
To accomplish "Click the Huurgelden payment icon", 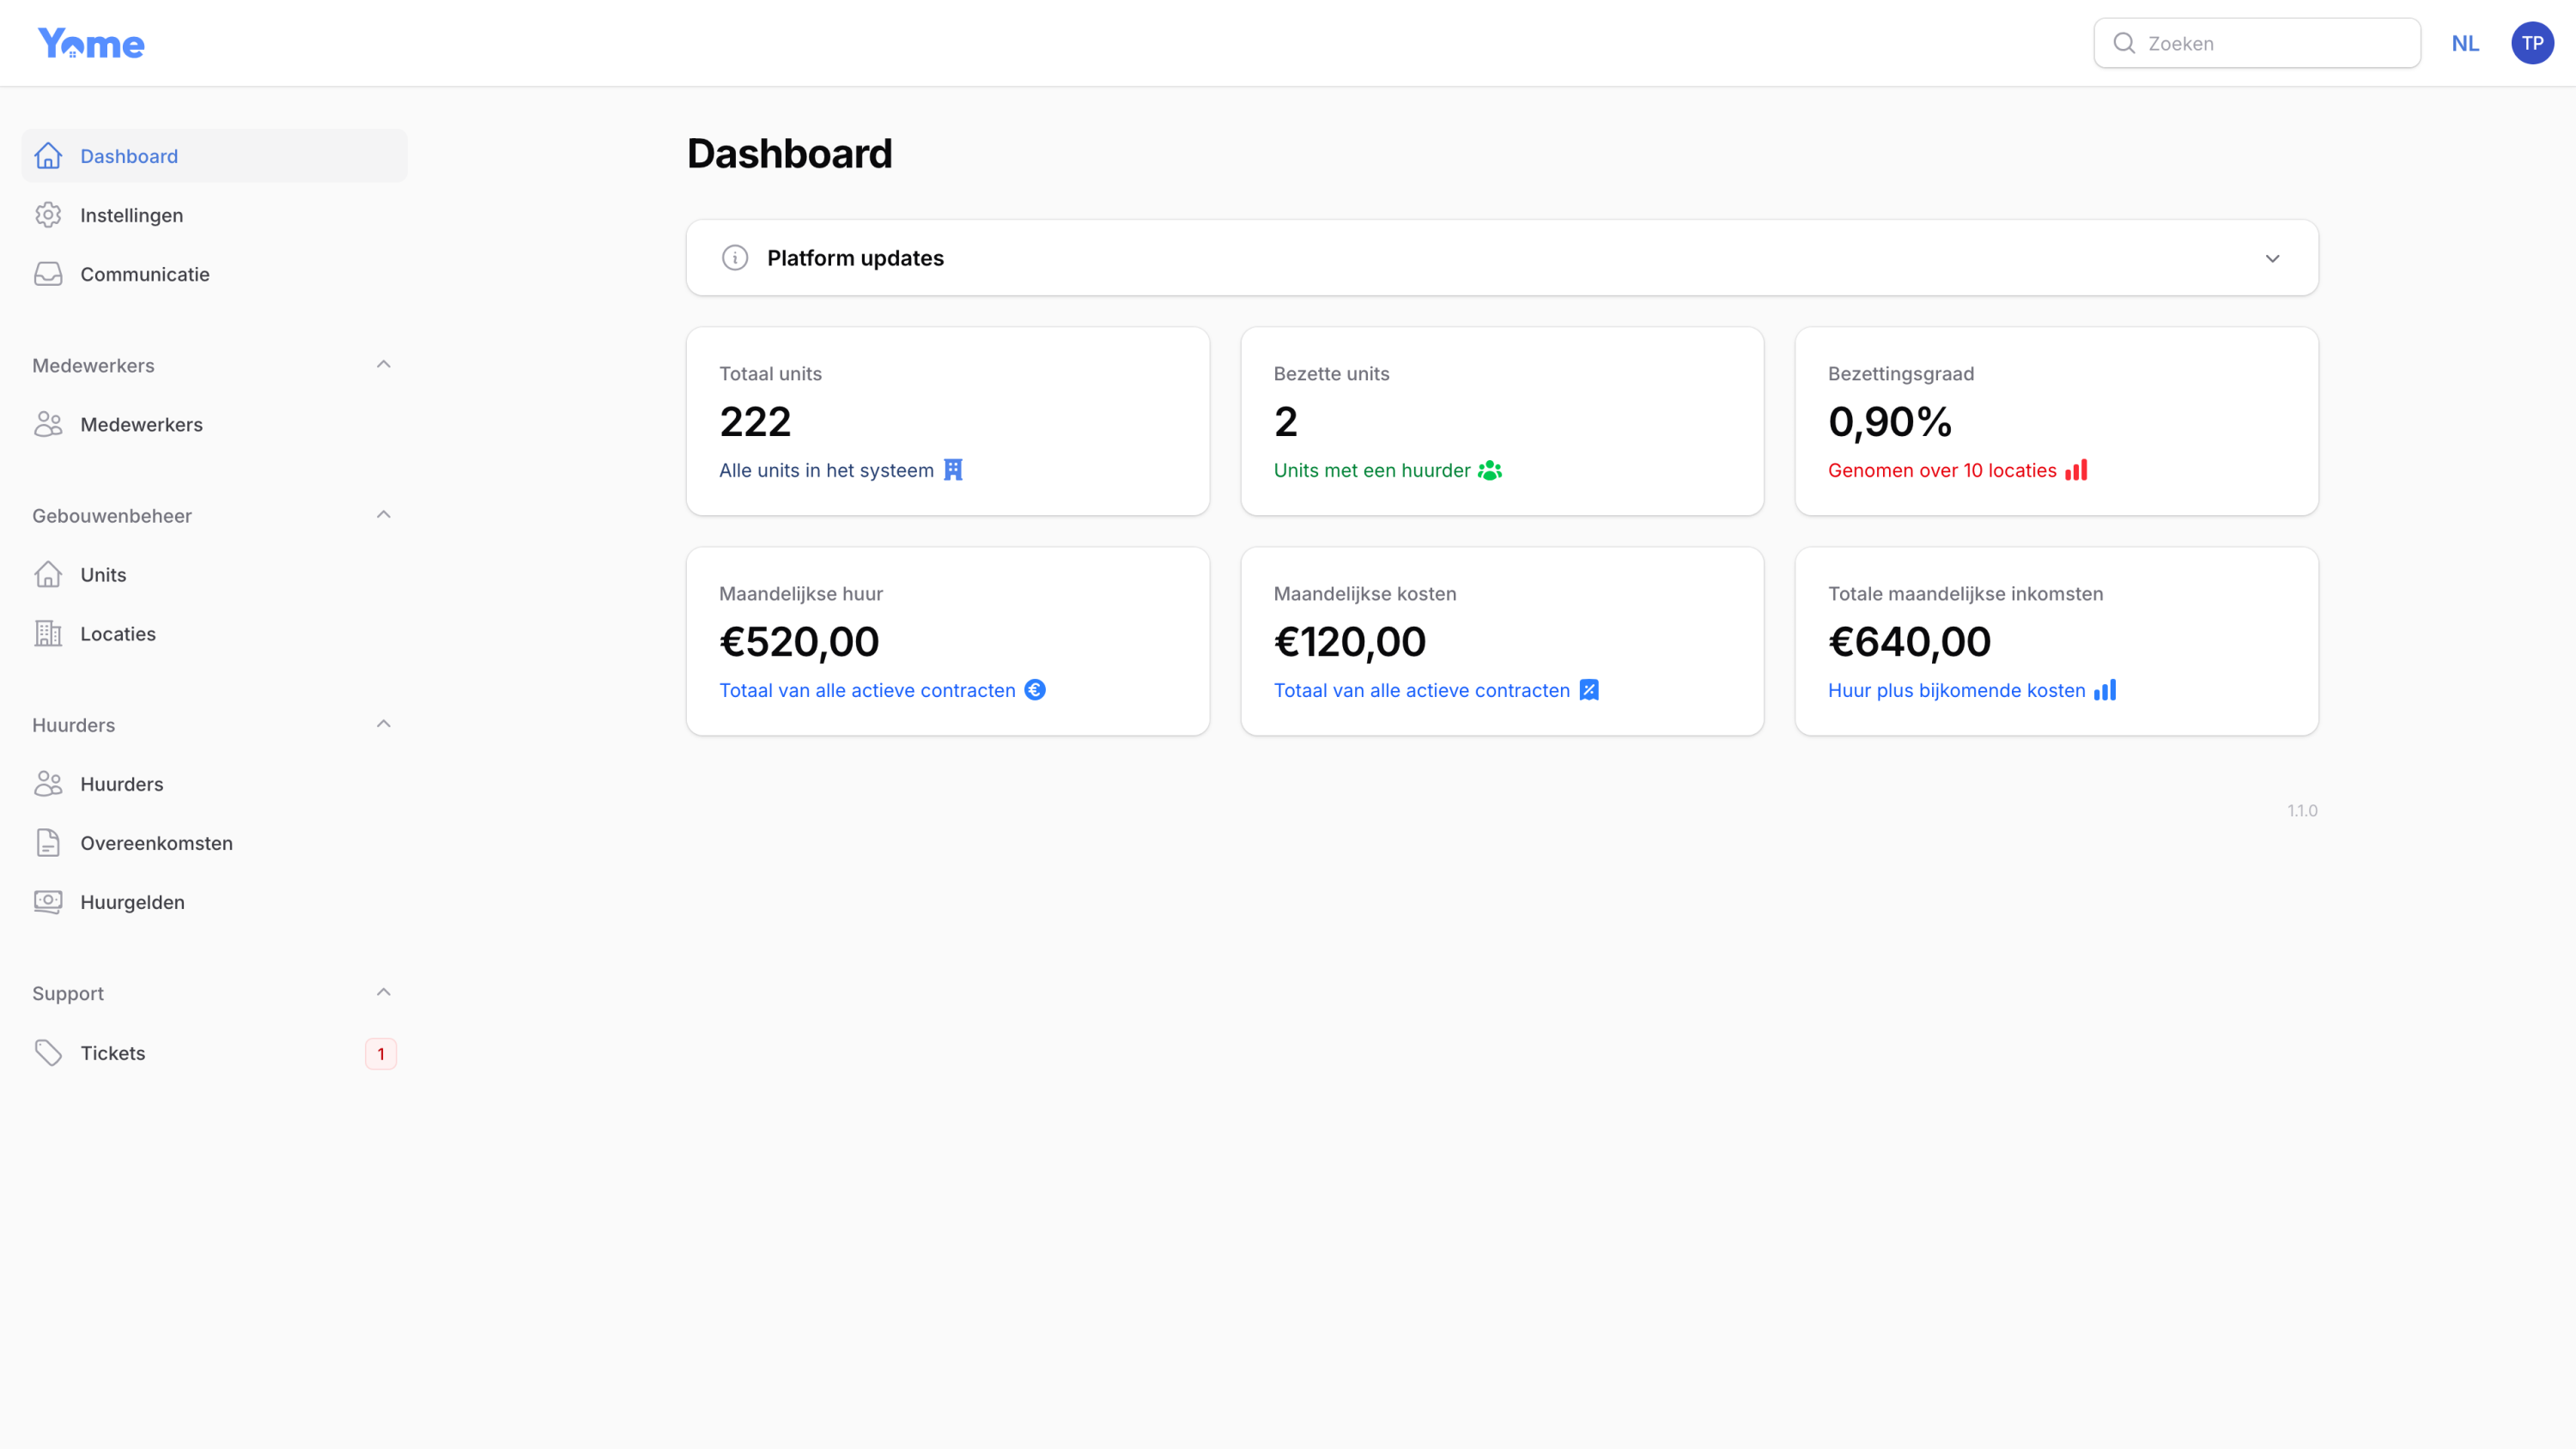I will 49,901.
